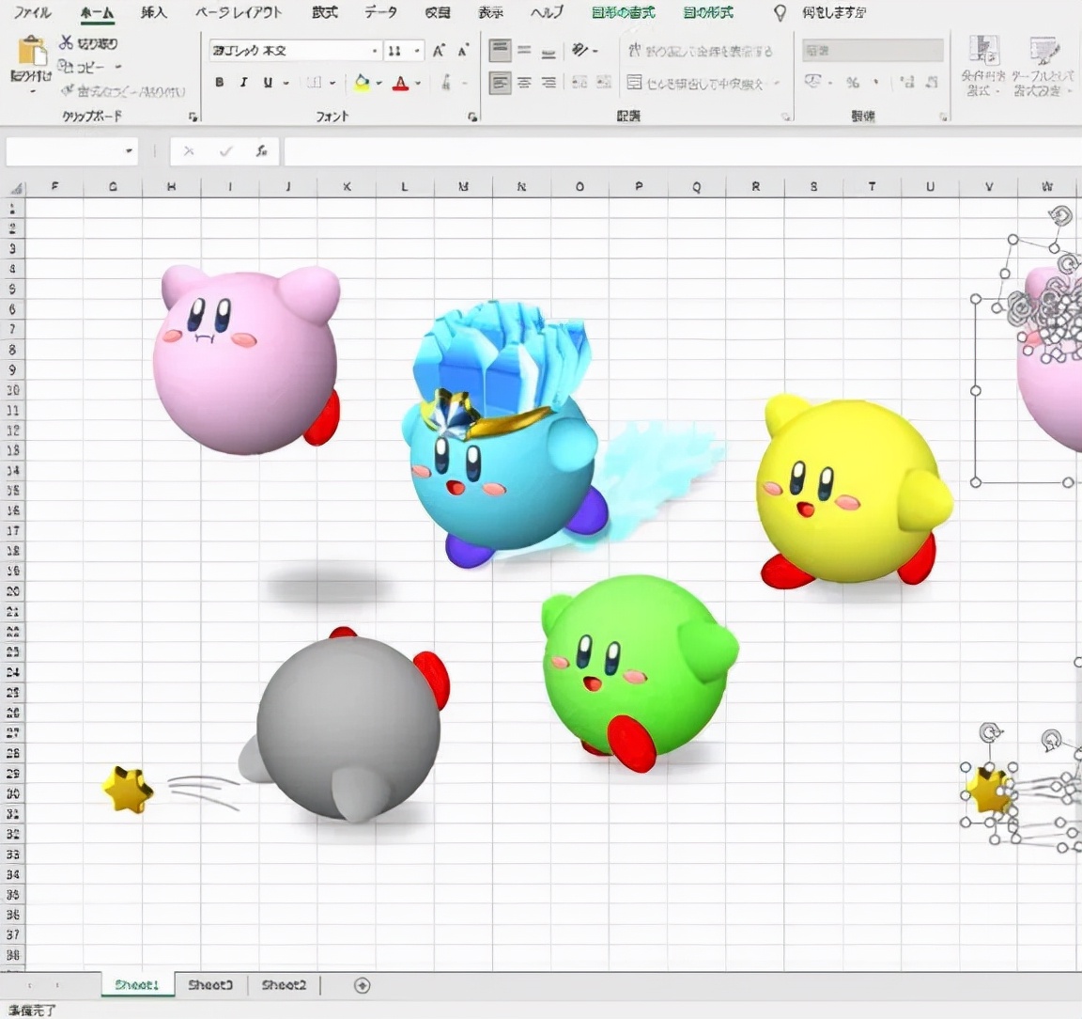Switch to the Sheet2 tab

tap(284, 985)
